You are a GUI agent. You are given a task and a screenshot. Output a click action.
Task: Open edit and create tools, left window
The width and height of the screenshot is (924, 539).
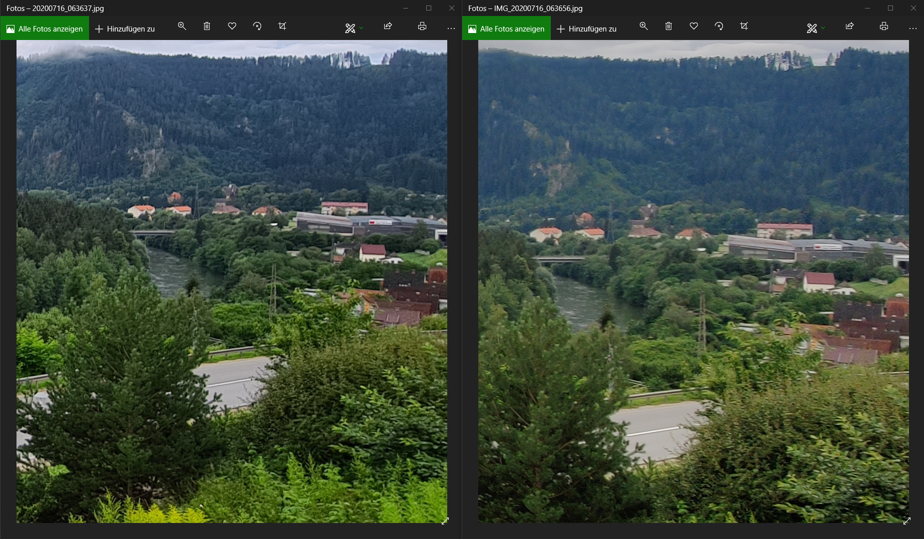[x=350, y=28]
